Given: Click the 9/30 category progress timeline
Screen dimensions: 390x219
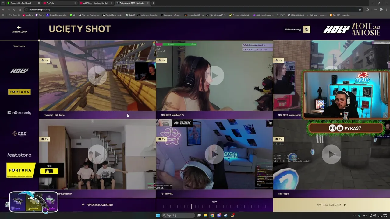Looking at the screenshot, I should 214,206.
